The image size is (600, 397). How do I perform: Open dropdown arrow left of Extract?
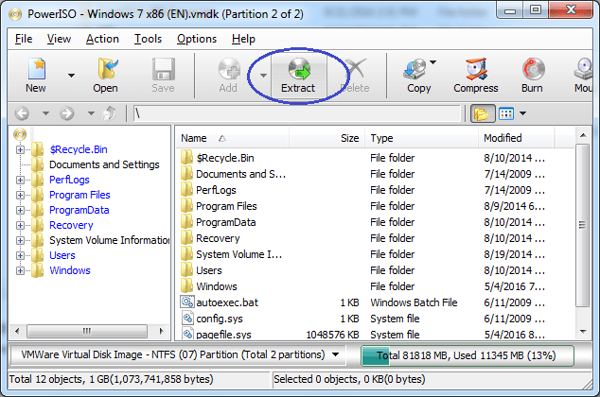(263, 76)
